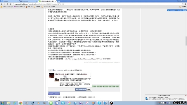
Task: Open File Explorer from taskbar
Action: click(8, 103)
